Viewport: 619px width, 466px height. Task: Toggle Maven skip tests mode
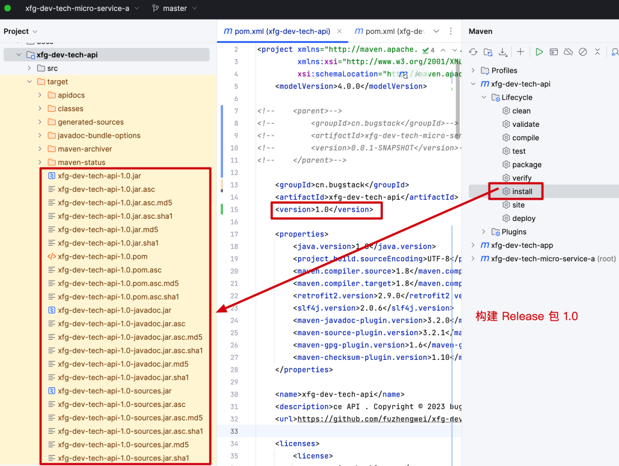tap(583, 52)
